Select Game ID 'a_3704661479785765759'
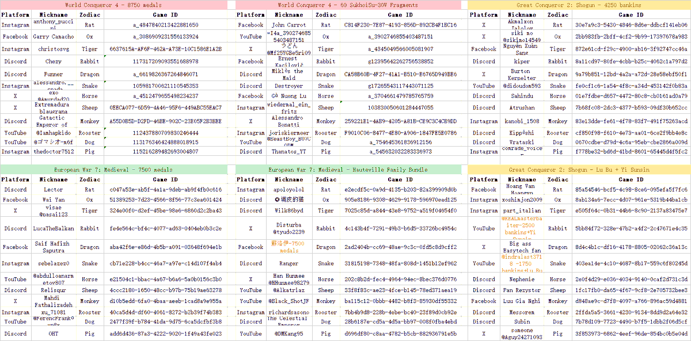Screen dimensions: 691x341 pos(400,96)
